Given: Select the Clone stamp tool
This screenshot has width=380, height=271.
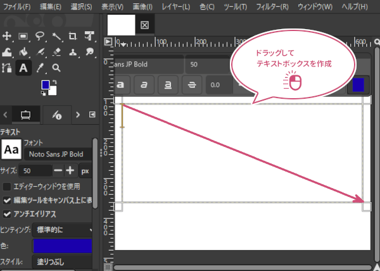Looking at the screenshot, I should [73, 52].
